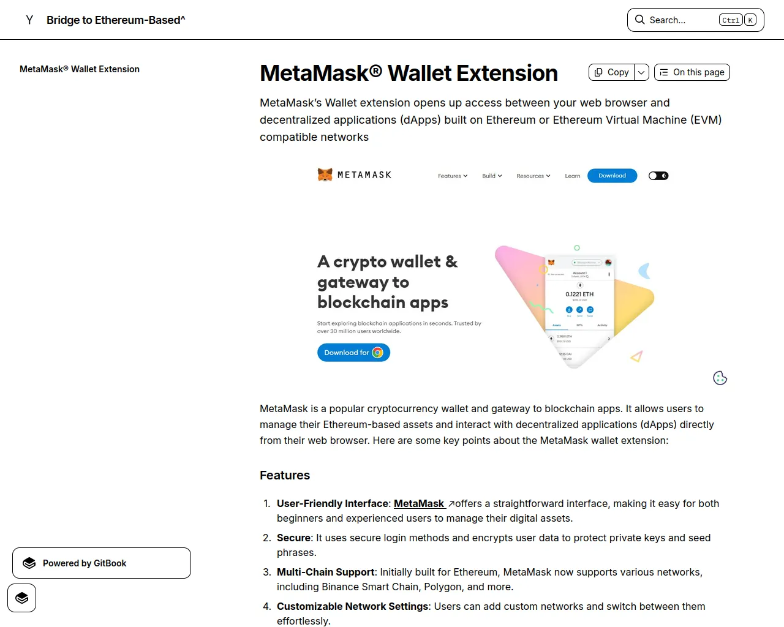Viewport: 784px width, 627px height.
Task: Click the MetaMask fox logo in the image
Action: click(325, 175)
